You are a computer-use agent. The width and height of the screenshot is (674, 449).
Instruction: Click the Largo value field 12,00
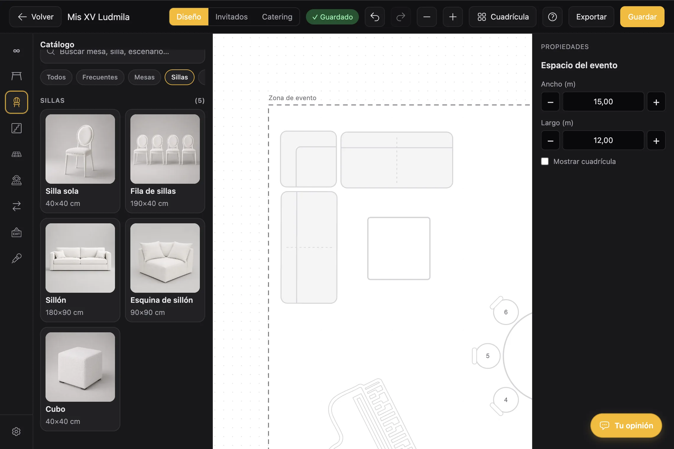click(x=603, y=141)
